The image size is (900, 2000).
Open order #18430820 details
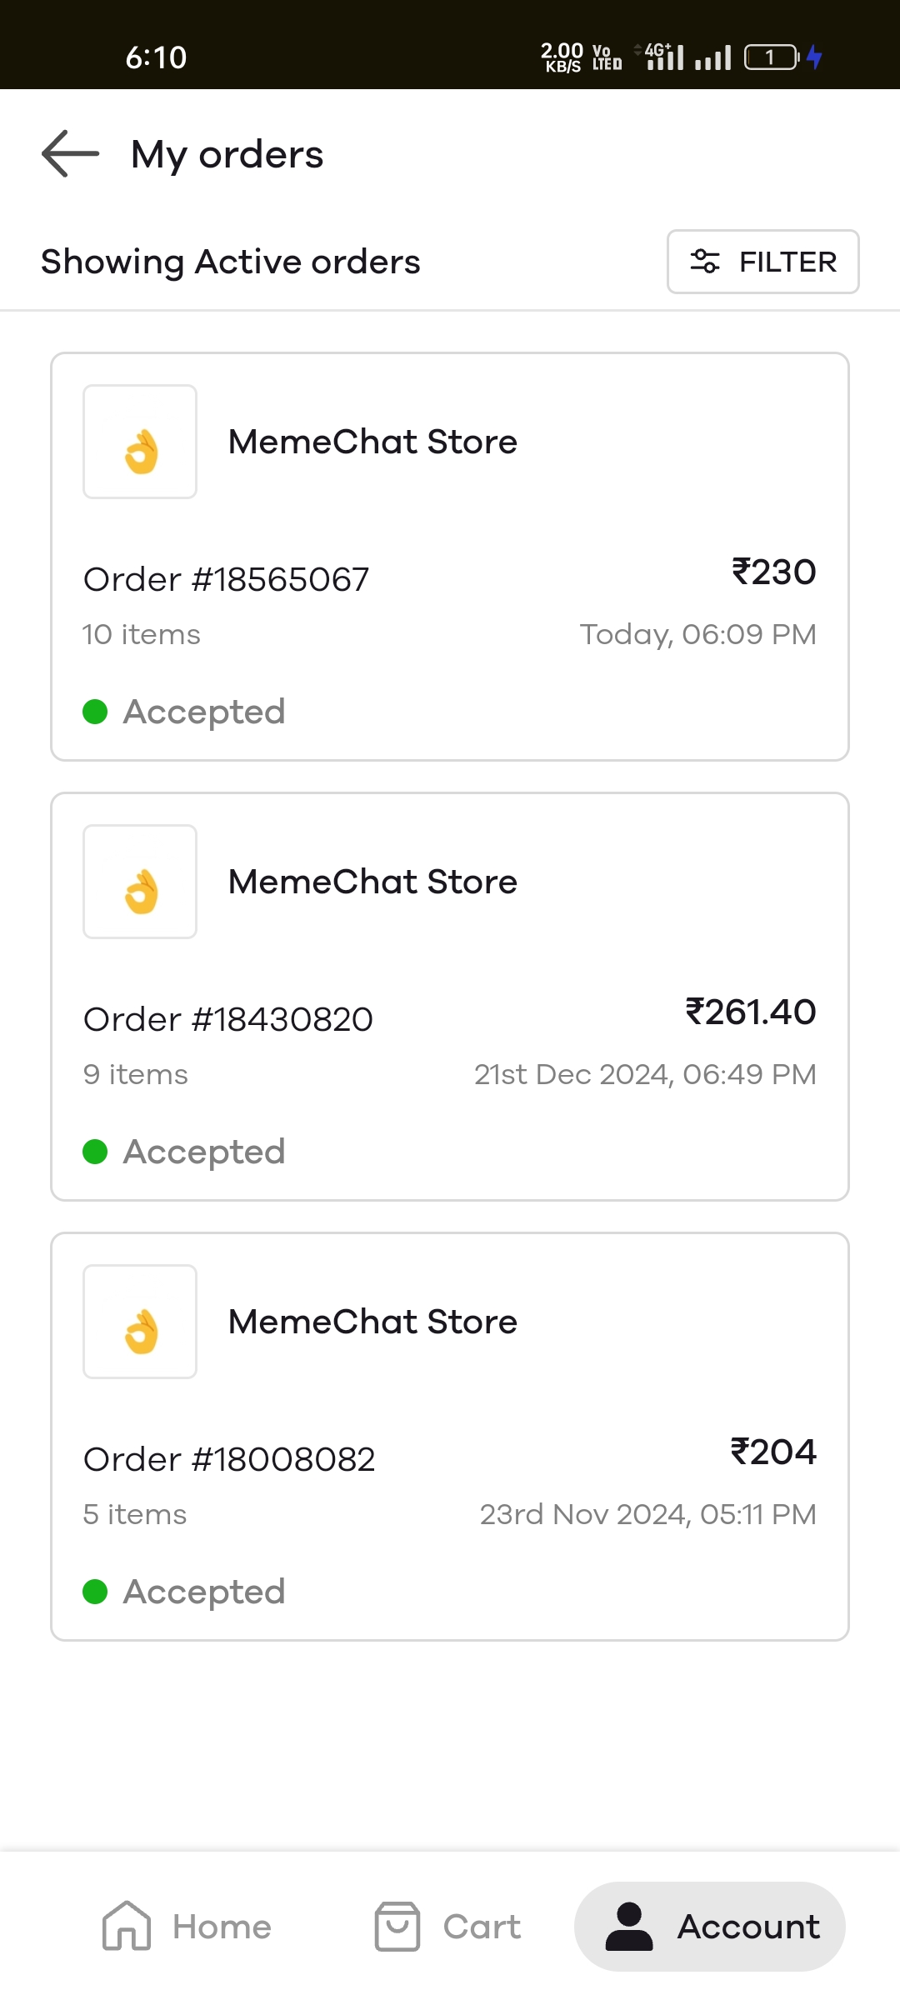click(x=228, y=1020)
